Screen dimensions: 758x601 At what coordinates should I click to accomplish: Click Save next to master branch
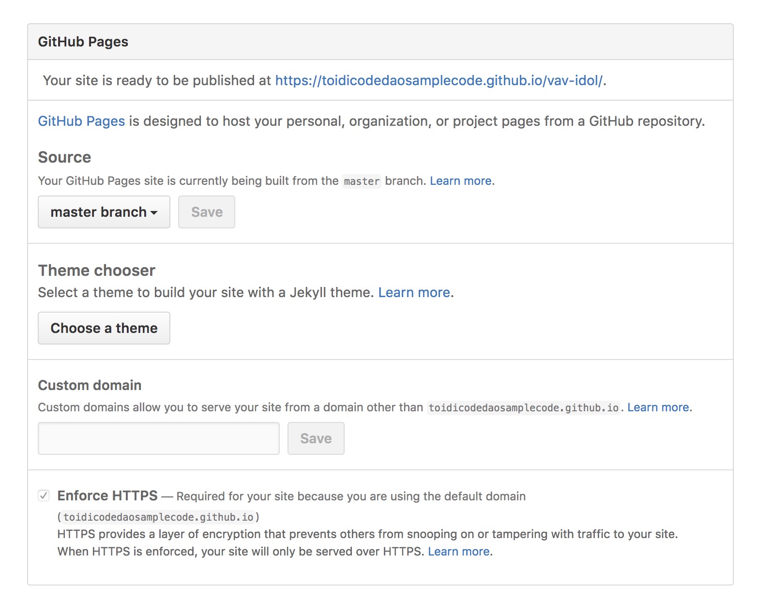207,212
